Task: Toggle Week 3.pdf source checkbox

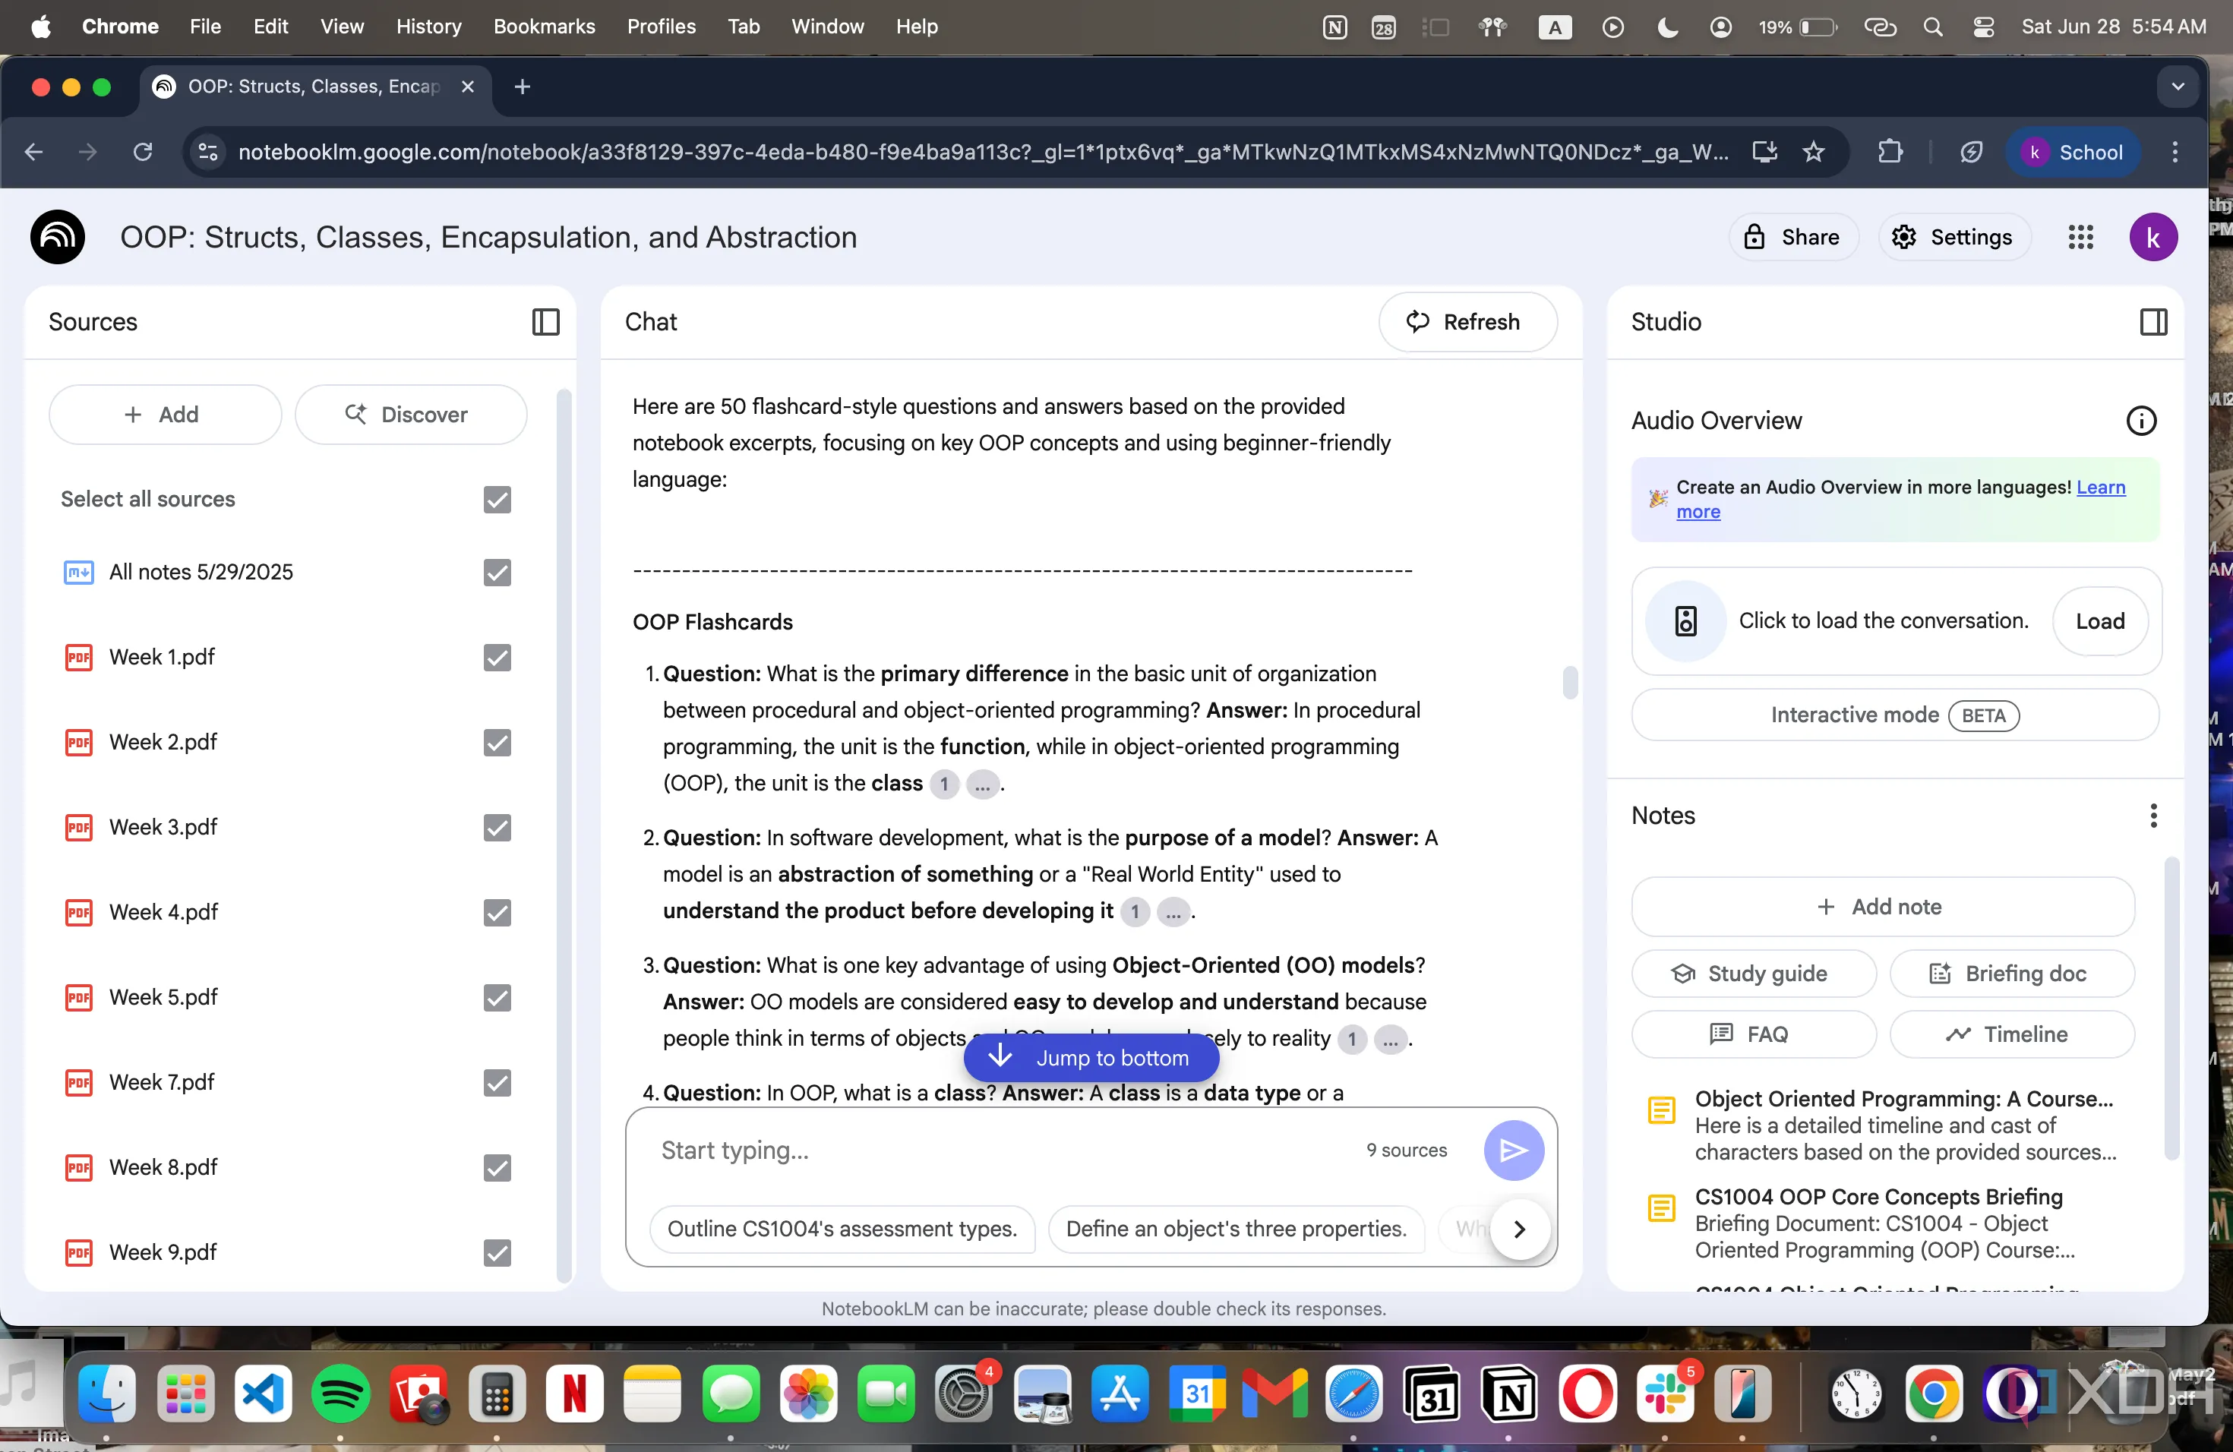Action: pos(497,827)
